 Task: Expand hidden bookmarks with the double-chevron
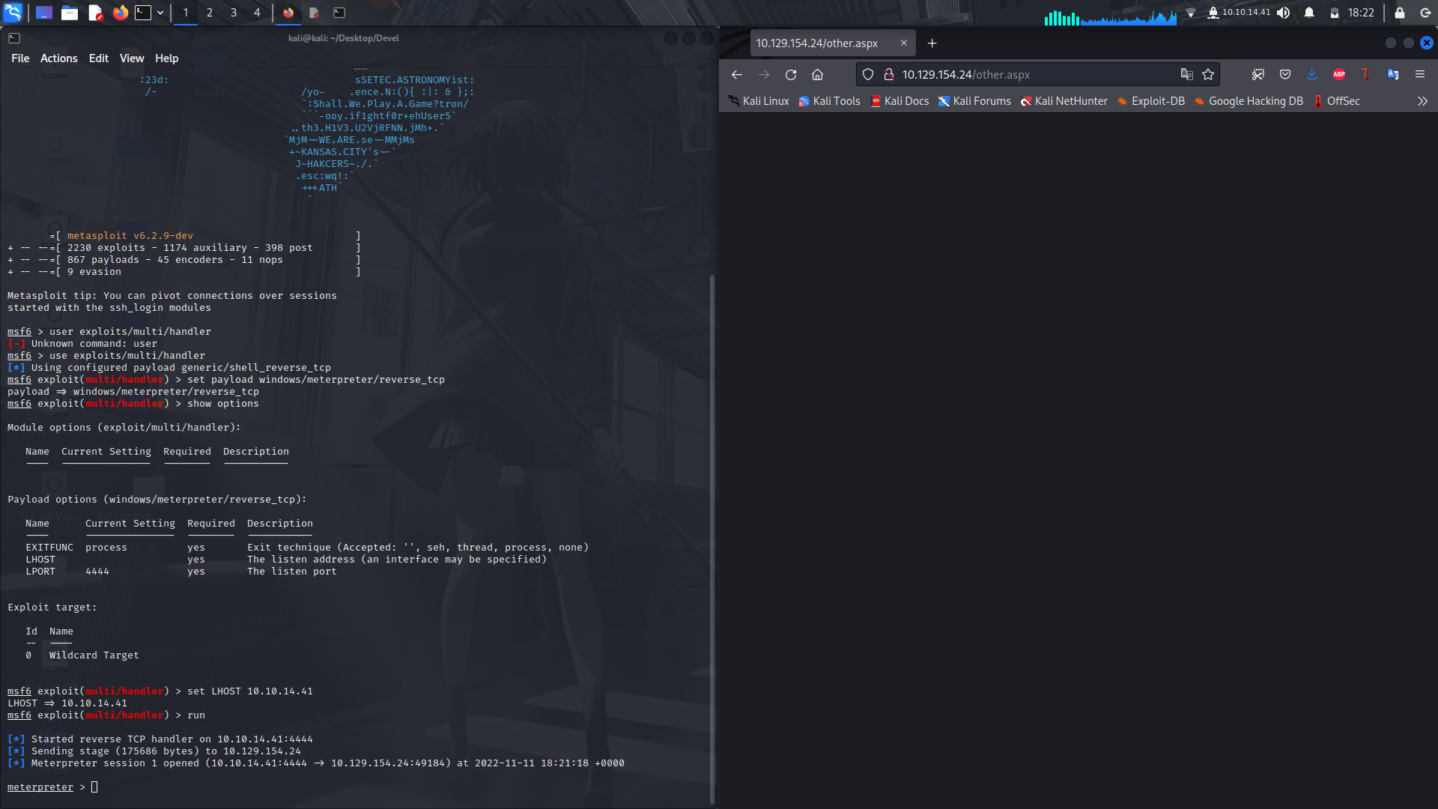coord(1422,101)
